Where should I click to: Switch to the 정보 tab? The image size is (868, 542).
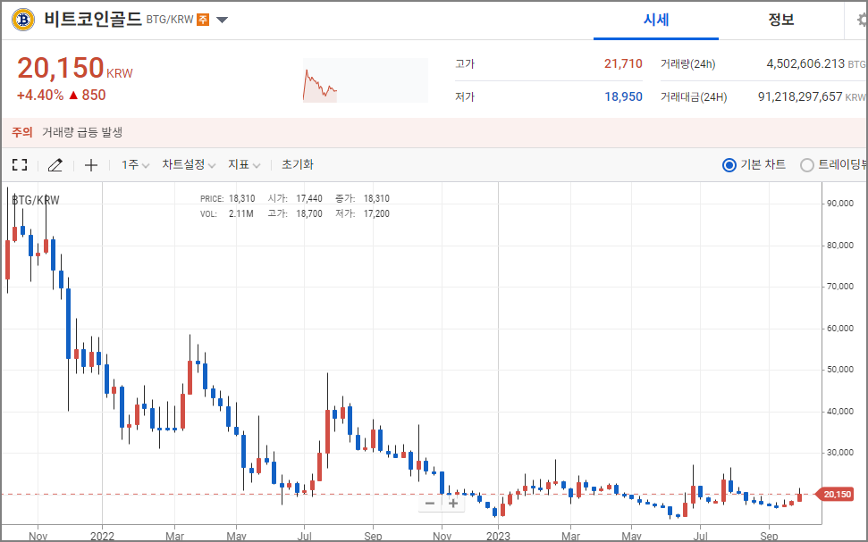coord(781,20)
